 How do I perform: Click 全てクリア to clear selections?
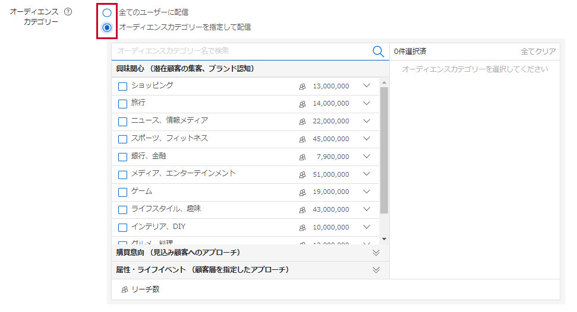[538, 52]
